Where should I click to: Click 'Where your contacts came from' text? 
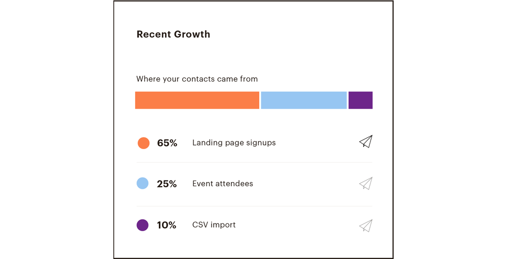tap(197, 79)
